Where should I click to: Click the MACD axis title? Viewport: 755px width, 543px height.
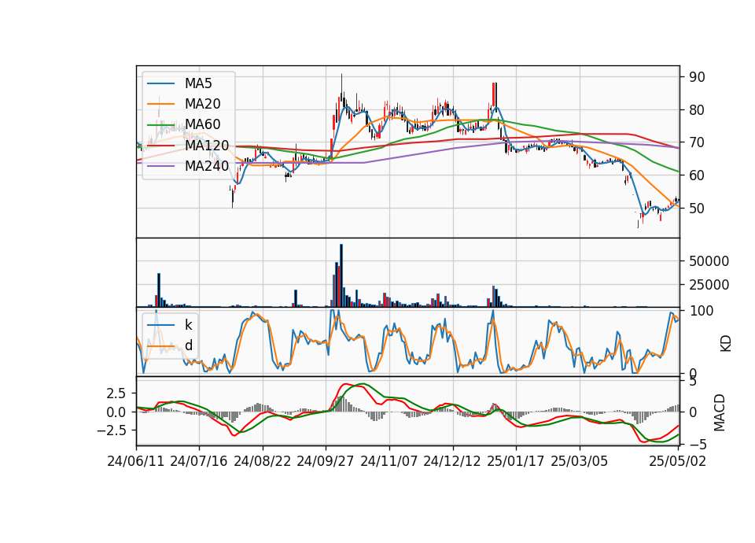point(719,412)
